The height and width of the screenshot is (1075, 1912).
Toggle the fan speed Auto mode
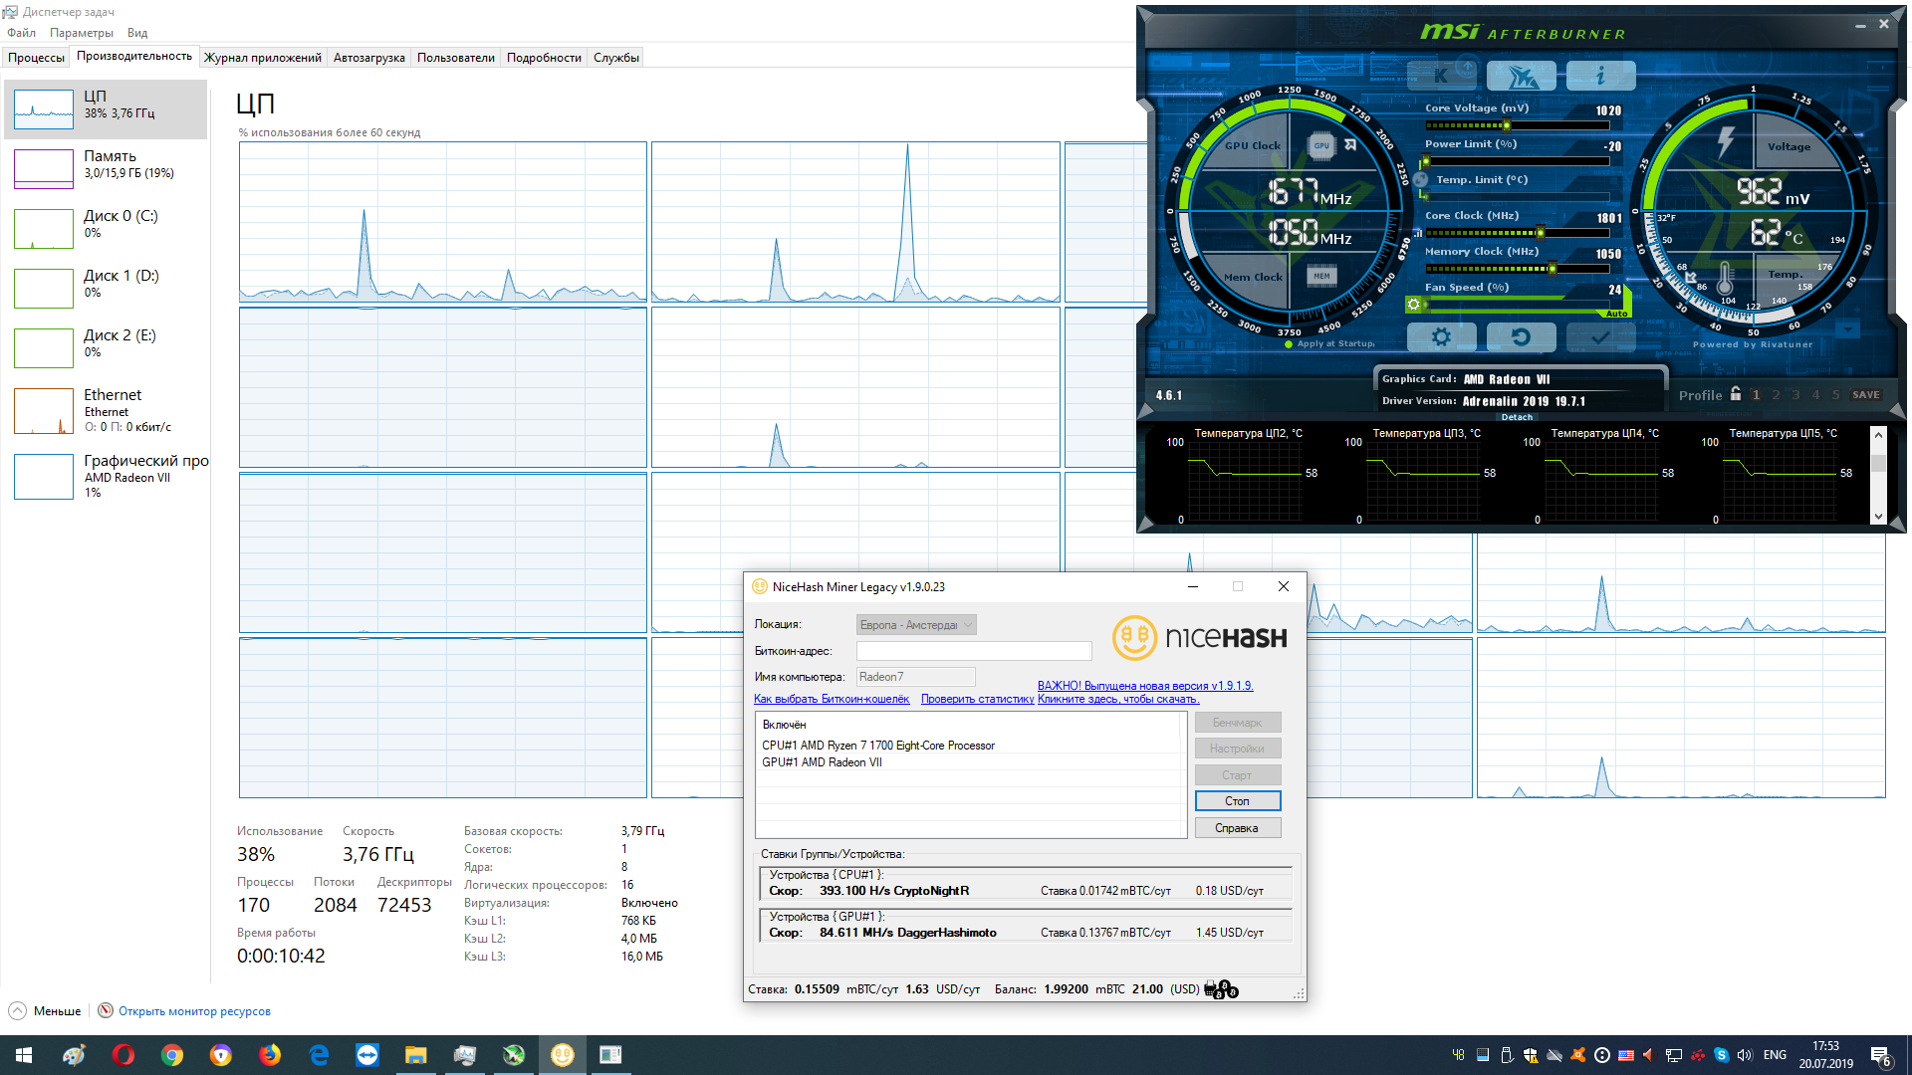click(x=1616, y=314)
